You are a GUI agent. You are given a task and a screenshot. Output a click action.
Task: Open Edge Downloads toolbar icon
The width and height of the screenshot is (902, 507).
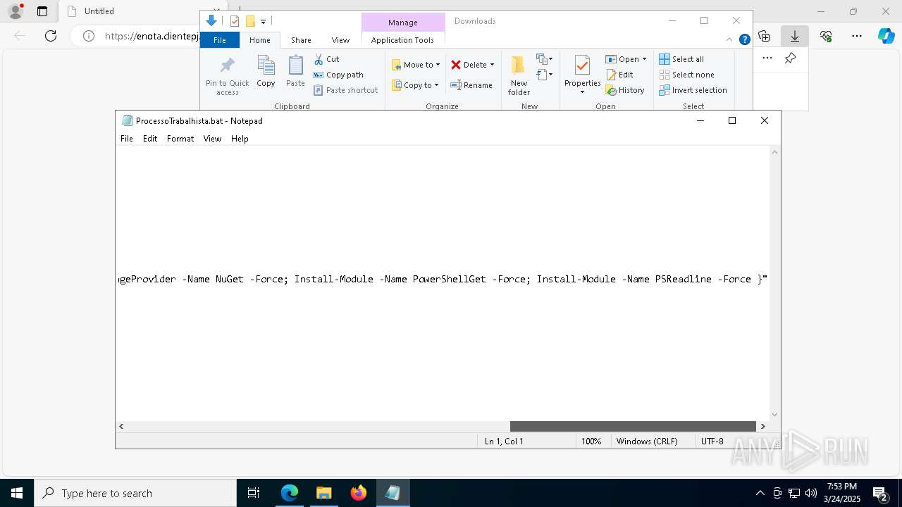795,36
